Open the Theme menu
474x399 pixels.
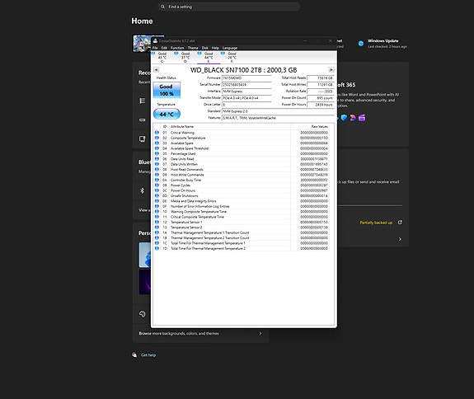[193, 48]
